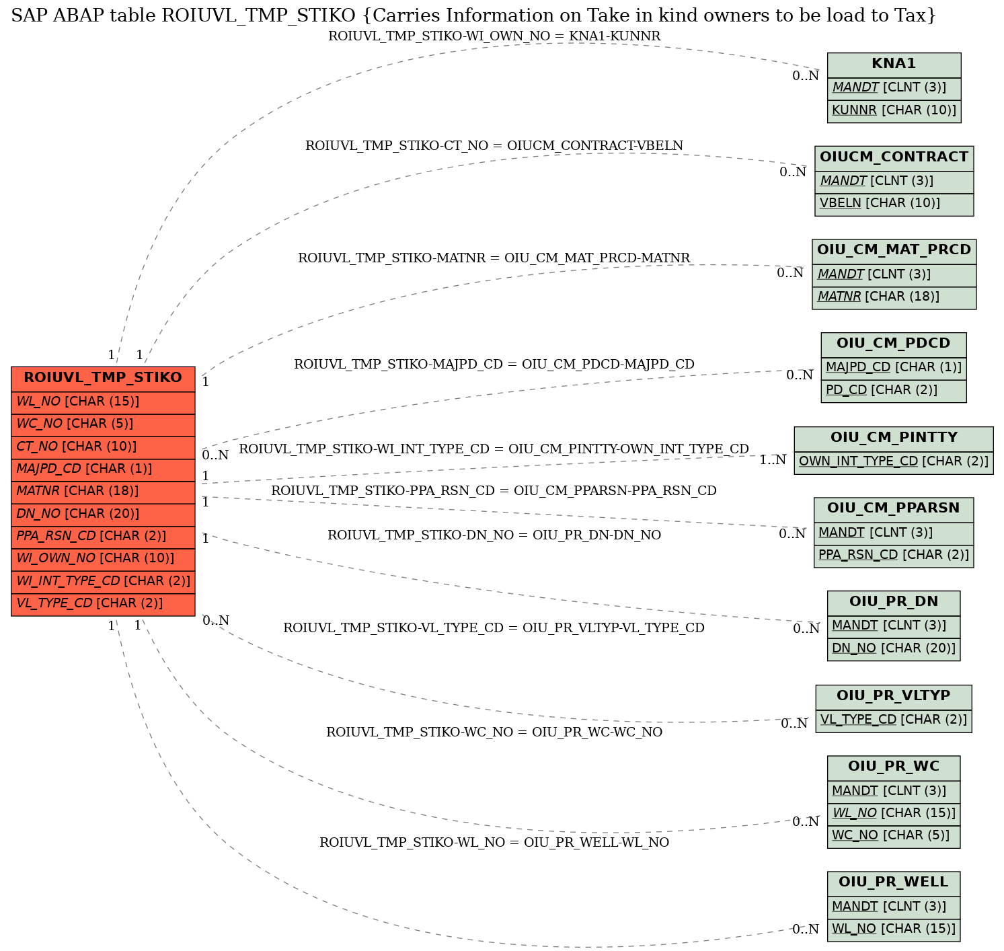Viewport: 1004px width, 951px height.
Task: Open the OIU_CM_PINTTY table header
Action: (x=894, y=438)
